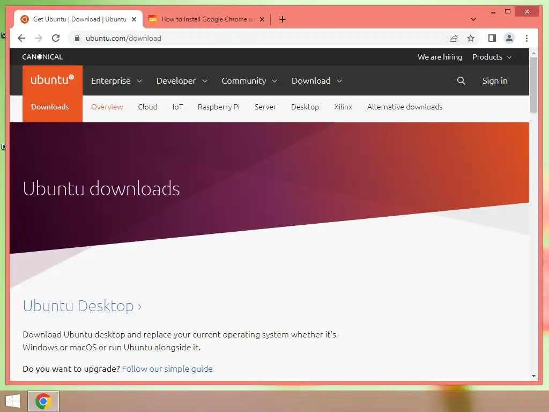Open the Downloads section tab
549x412 pixels.
(x=53, y=107)
